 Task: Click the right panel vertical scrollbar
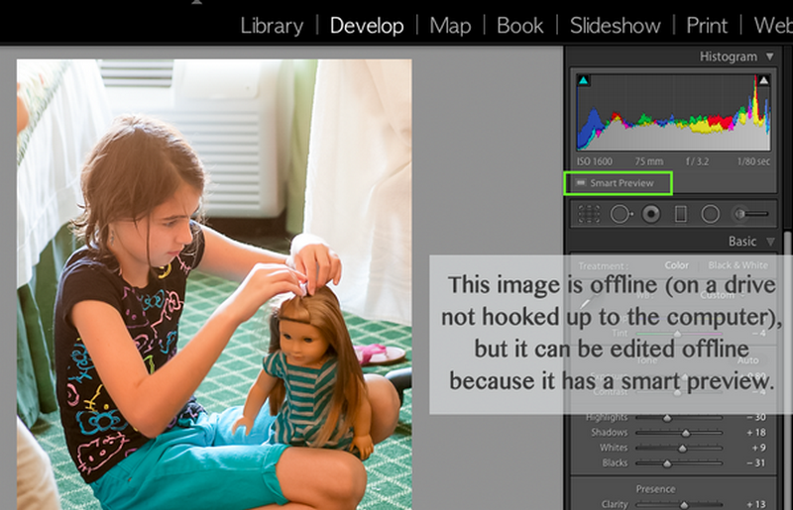point(788,369)
